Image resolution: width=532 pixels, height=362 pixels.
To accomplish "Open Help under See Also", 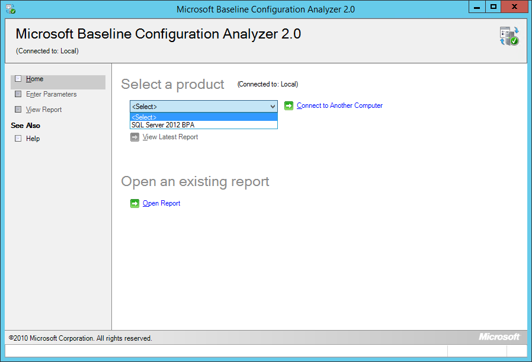I will pos(33,139).
